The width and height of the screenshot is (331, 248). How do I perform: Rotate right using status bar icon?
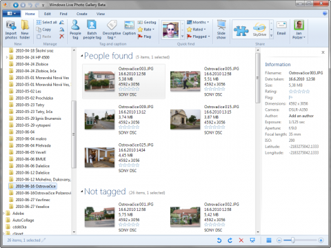coord(230,240)
